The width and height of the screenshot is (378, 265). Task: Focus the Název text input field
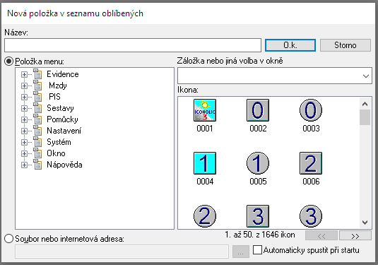click(x=133, y=45)
